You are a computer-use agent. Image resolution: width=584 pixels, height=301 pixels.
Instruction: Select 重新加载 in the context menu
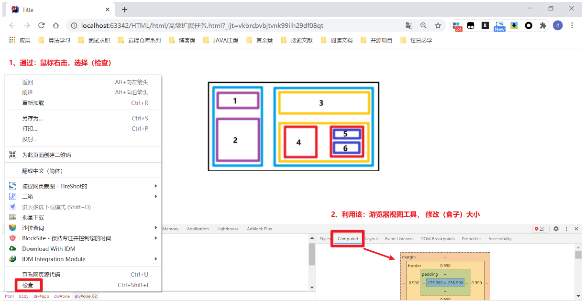coord(83,103)
